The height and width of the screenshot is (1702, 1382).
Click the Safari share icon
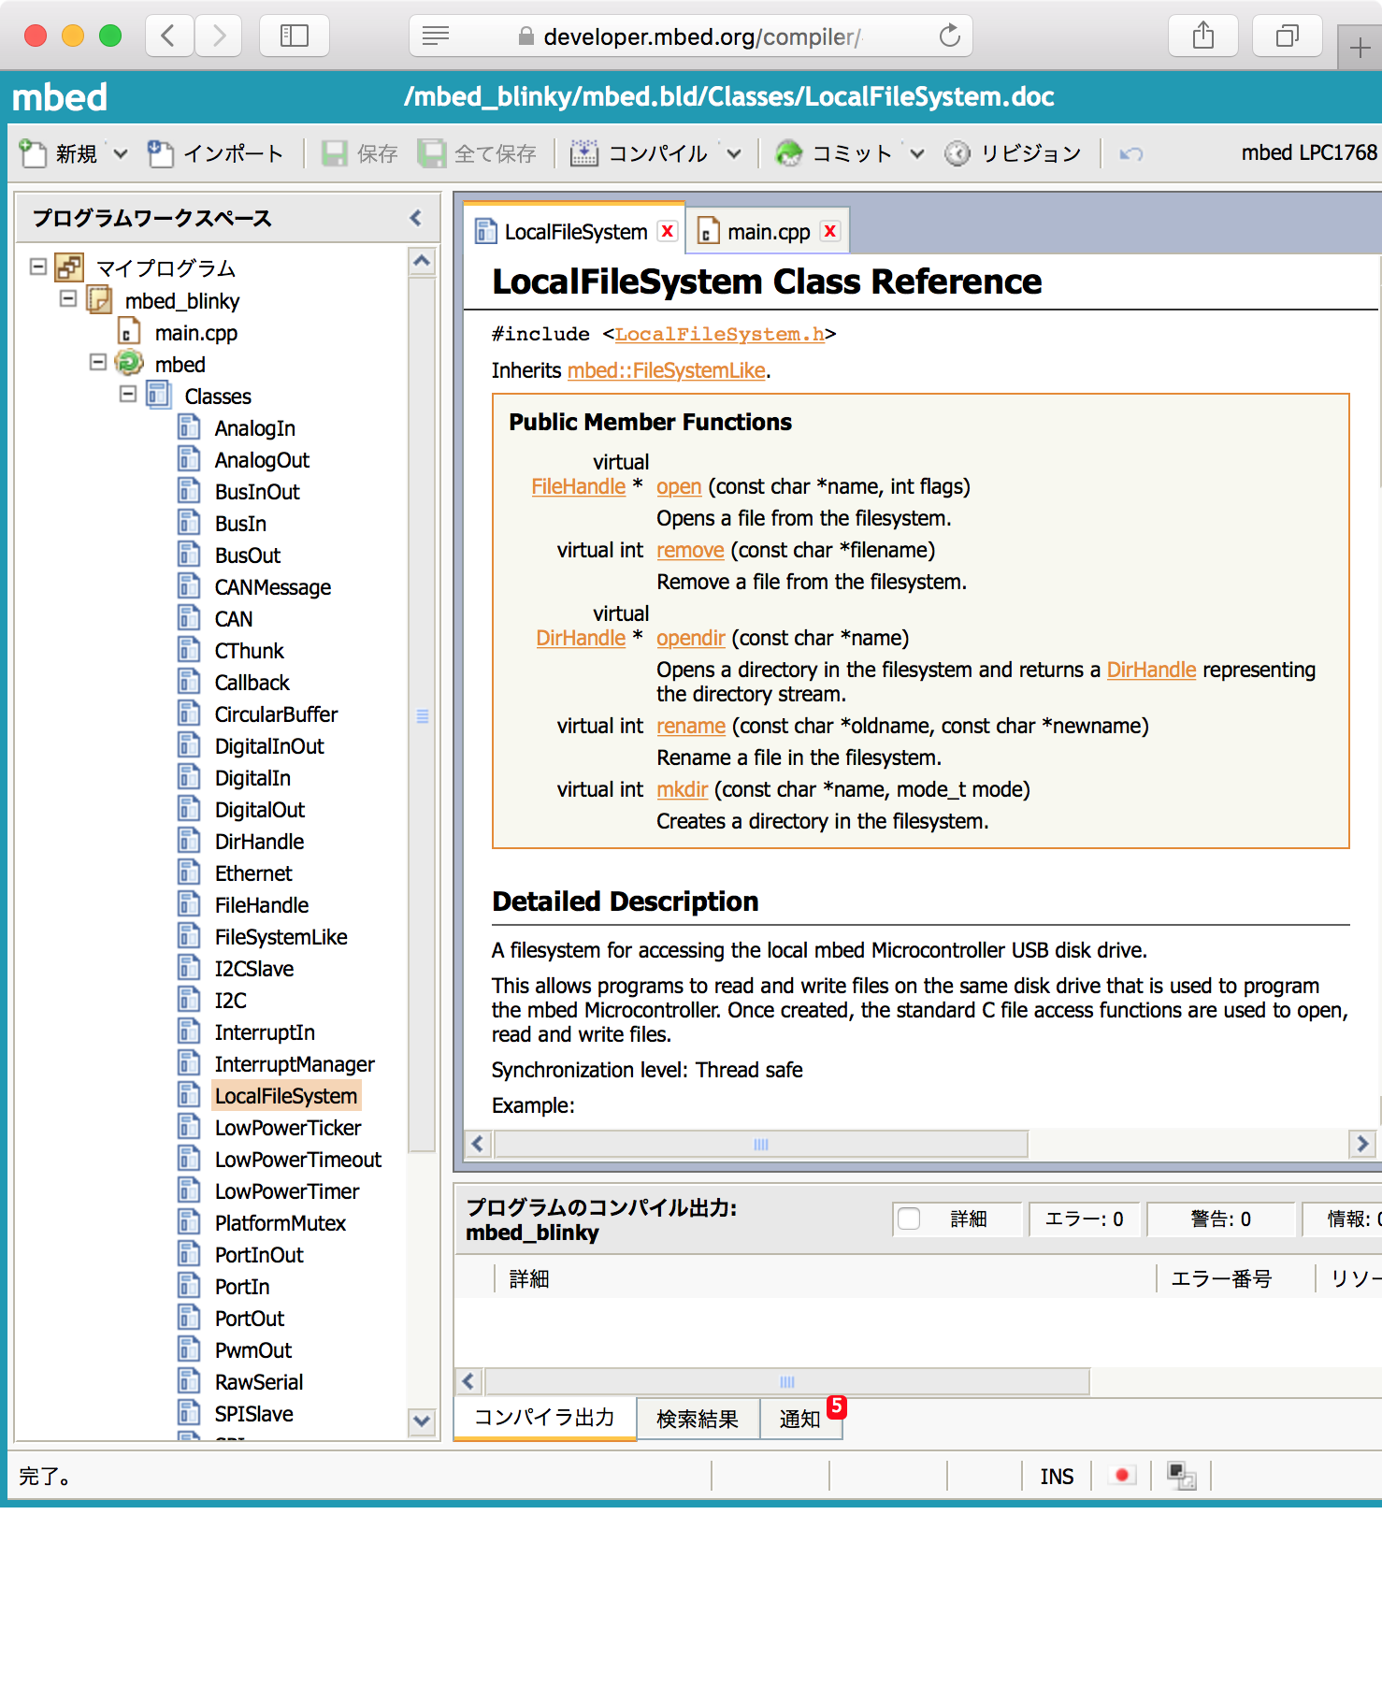click(1203, 36)
